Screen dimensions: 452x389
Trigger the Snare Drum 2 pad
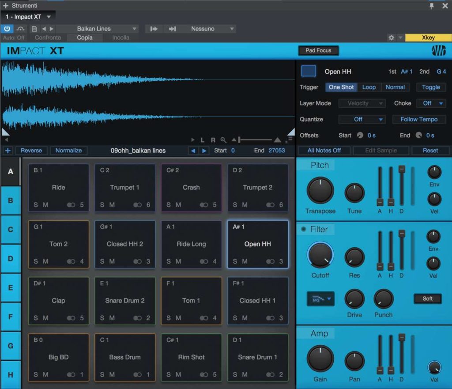coord(125,301)
